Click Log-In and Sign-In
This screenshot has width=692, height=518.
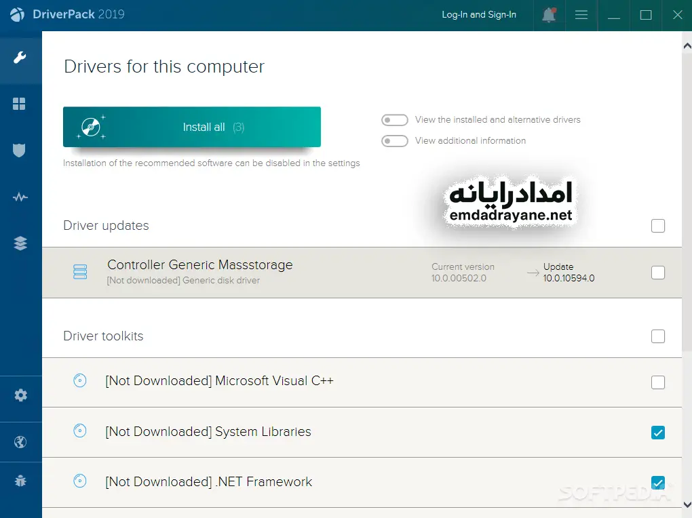pyautogui.click(x=478, y=15)
